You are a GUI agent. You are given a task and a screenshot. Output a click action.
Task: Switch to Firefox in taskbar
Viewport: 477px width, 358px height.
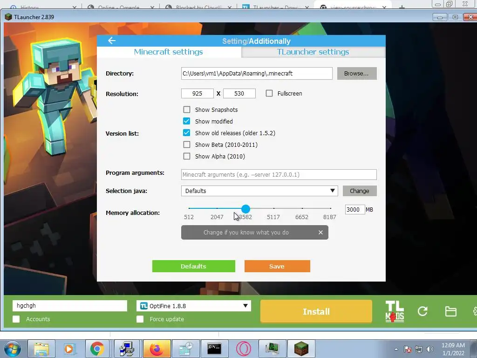tap(157, 349)
